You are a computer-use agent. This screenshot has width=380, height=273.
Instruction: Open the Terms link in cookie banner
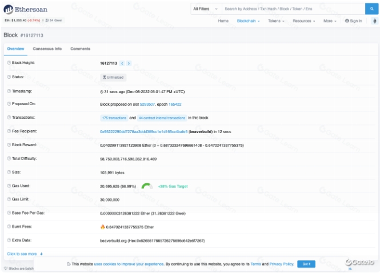coord(255,264)
